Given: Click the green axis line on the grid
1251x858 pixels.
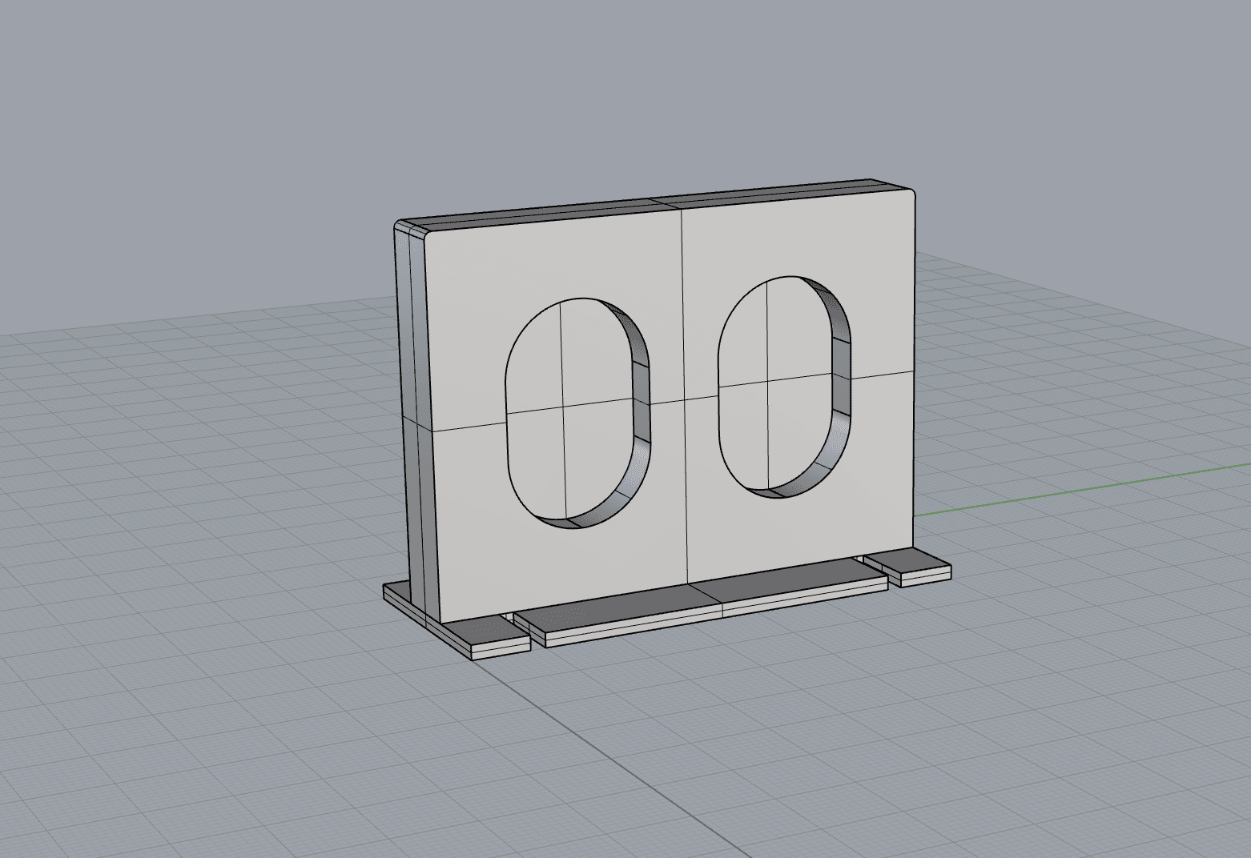Looking at the screenshot, I should pyautogui.click(x=1081, y=488).
